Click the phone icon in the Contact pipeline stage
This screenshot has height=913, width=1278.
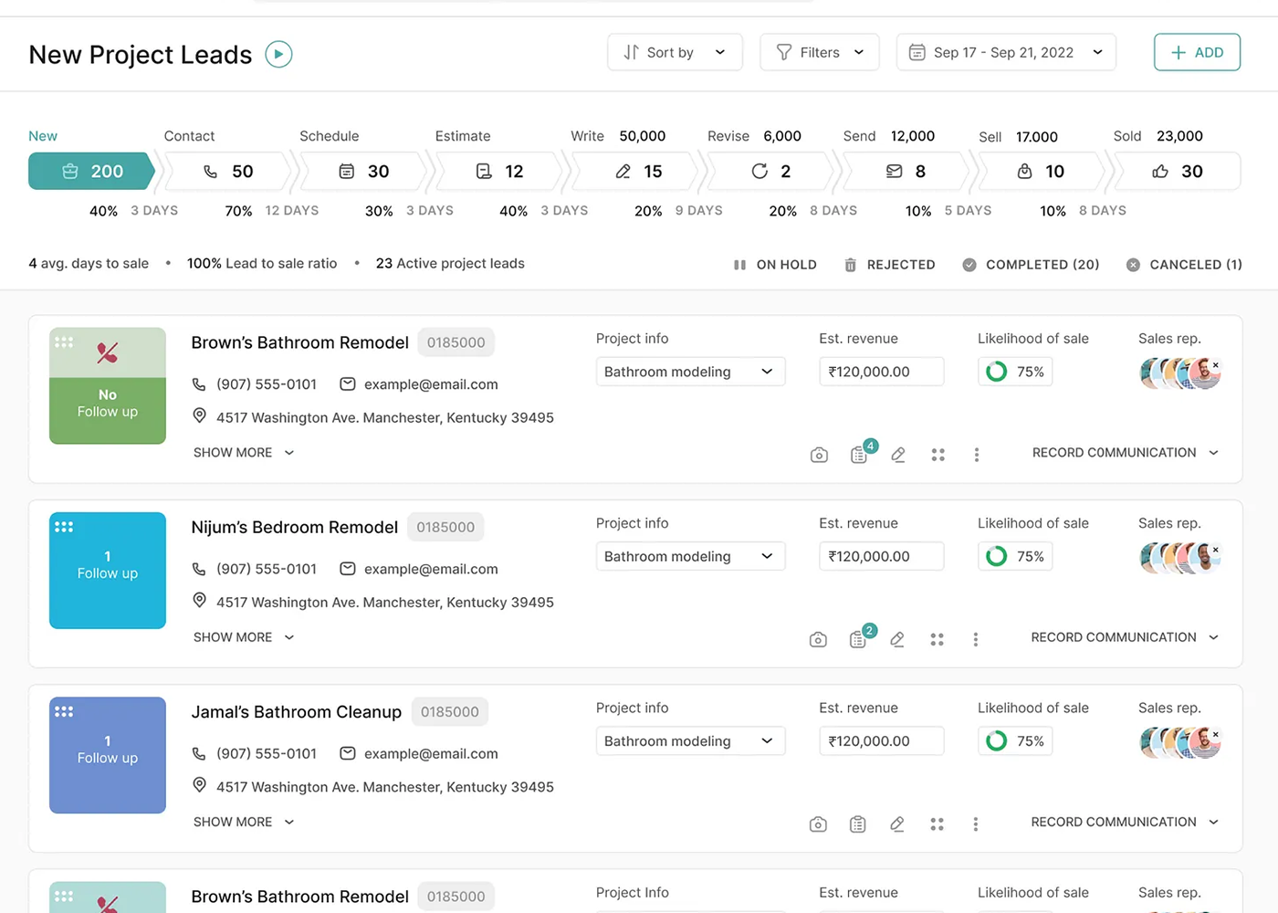point(210,171)
